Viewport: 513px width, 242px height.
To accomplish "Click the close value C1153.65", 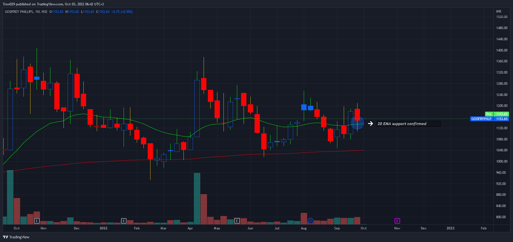I will click(x=103, y=12).
